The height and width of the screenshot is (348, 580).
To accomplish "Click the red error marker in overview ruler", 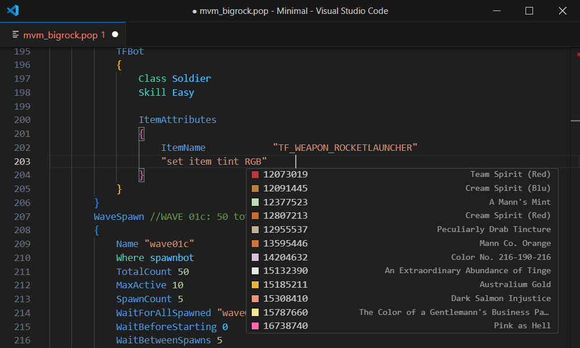I will (x=578, y=55).
